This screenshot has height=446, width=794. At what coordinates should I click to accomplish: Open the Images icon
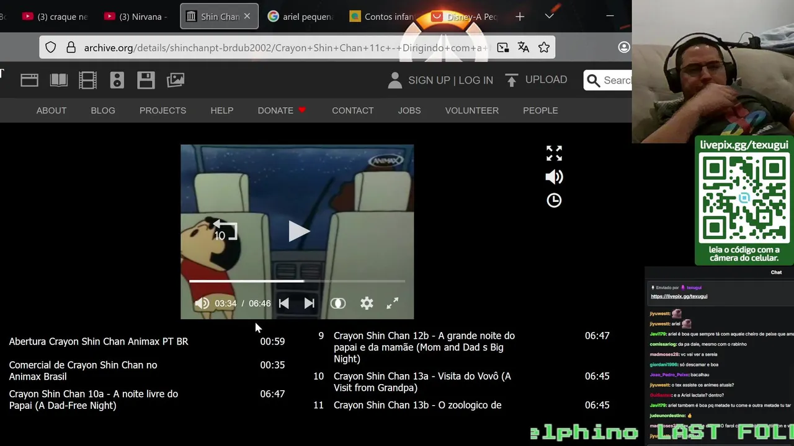pyautogui.click(x=176, y=80)
